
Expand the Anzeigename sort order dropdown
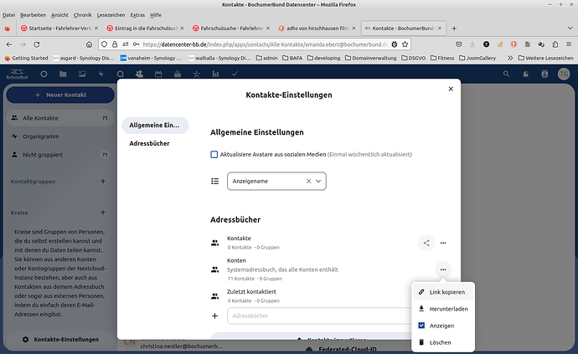point(318,181)
